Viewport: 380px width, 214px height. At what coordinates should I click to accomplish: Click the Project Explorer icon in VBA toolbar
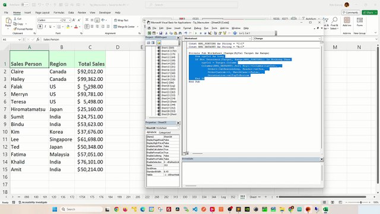coord(216,33)
